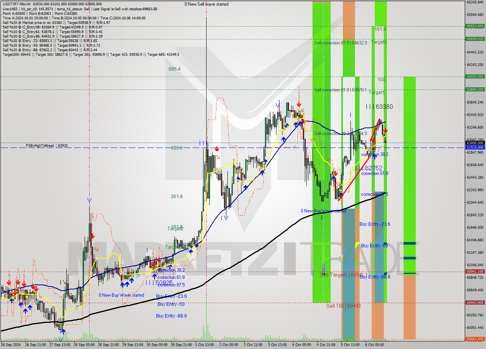Click the red 60941.100 price tag
The image size is (486, 349).
pos(475,271)
